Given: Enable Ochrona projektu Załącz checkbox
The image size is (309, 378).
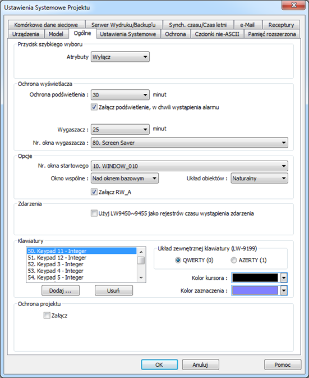Looking at the screenshot, I should pos(47,315).
